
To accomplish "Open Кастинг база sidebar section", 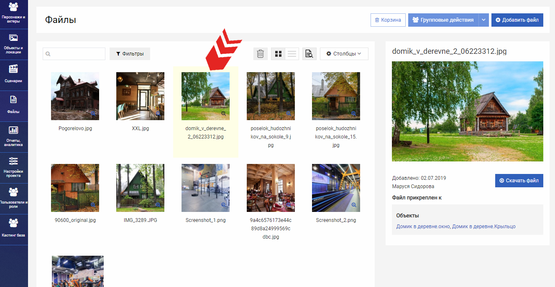I will pyautogui.click(x=14, y=229).
